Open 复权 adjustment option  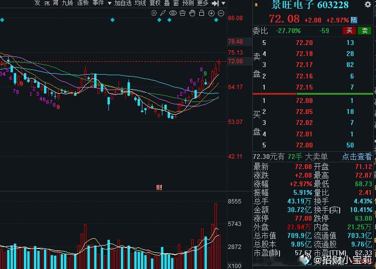click(155, 3)
